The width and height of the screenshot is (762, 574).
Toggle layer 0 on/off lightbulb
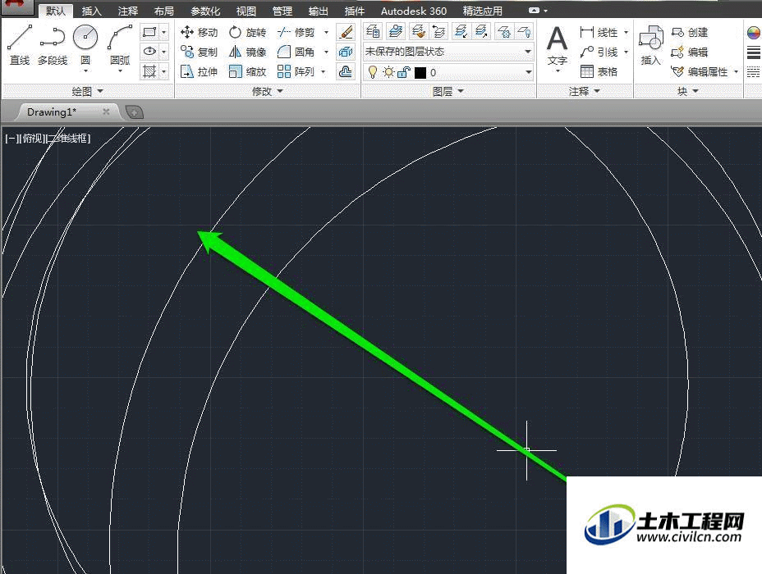coord(373,72)
